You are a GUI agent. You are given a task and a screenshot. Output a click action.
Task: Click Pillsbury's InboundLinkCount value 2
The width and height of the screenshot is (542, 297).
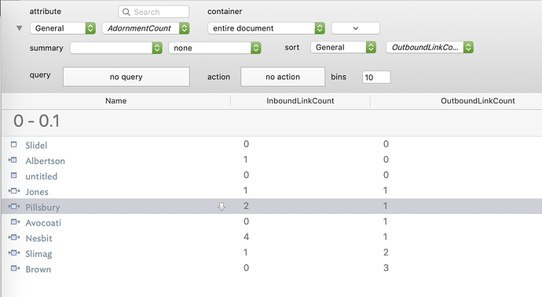click(x=246, y=206)
